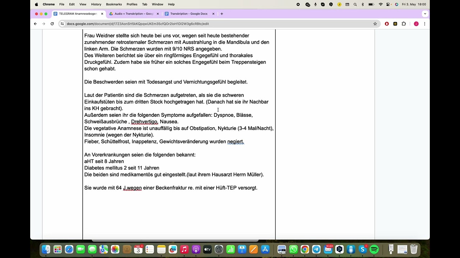Open FaceTime from the Dock

(80, 249)
